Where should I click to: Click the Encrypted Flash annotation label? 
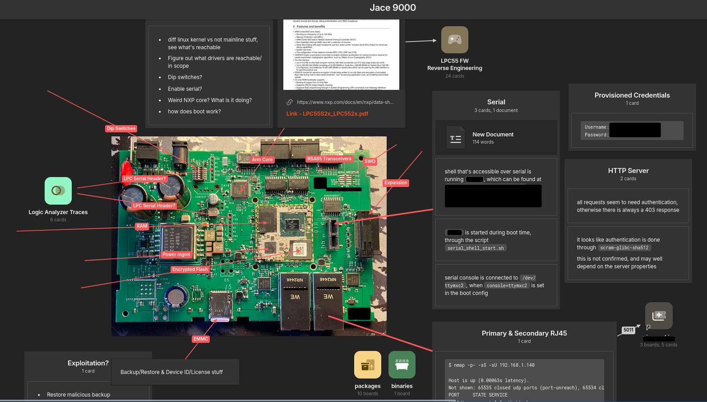[x=190, y=270]
